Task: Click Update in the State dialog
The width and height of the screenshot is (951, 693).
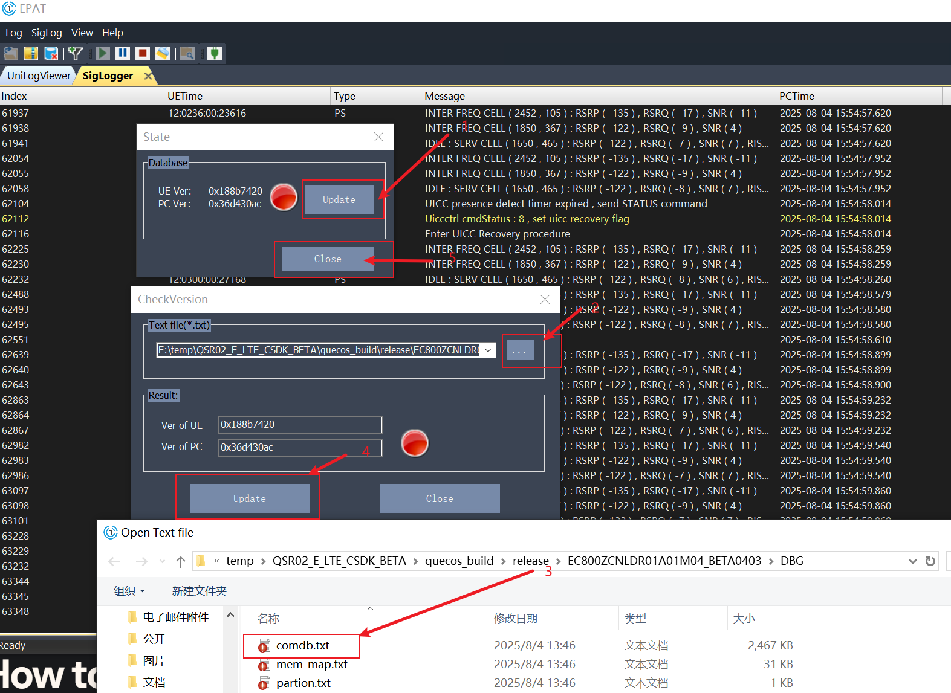Action: pyautogui.click(x=339, y=199)
